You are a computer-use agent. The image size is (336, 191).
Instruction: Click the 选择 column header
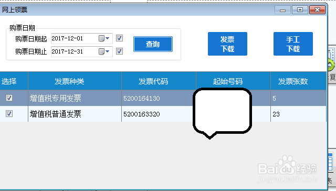click(14, 81)
